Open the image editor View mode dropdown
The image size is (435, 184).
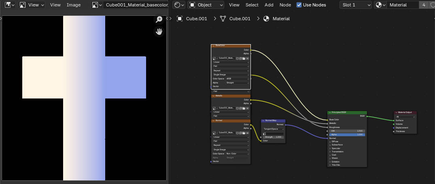click(32, 5)
